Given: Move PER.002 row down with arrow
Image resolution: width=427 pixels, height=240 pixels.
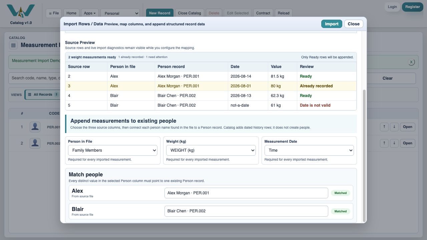Looking at the screenshot, I should tap(394, 143).
